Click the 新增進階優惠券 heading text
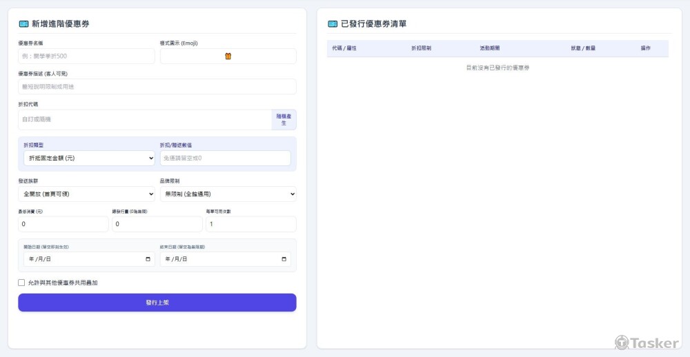 tap(60, 23)
